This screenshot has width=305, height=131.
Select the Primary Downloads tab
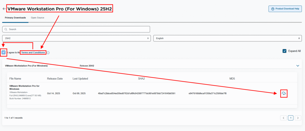click(15, 18)
